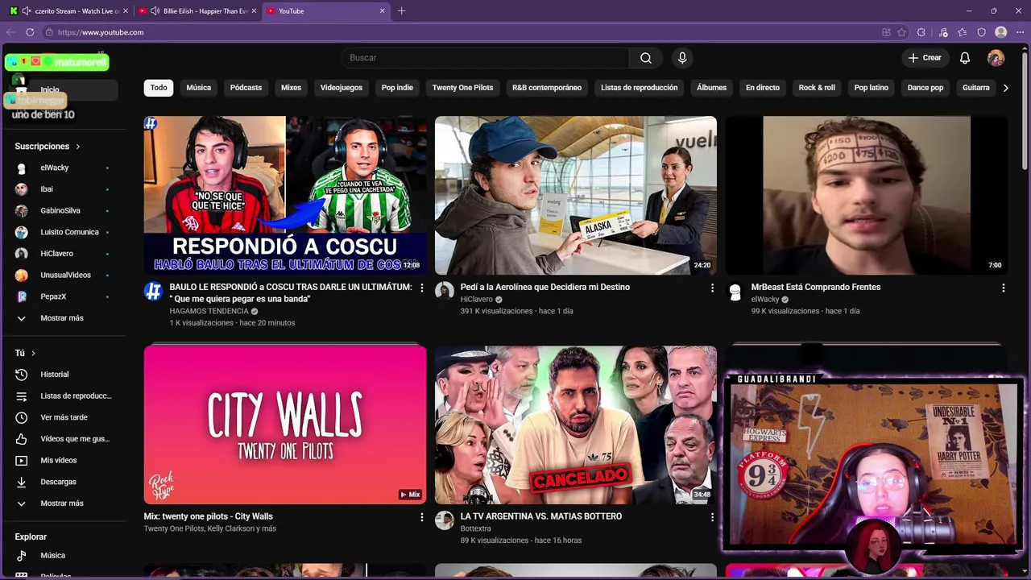Open browser settings three-dot menu

[1020, 32]
